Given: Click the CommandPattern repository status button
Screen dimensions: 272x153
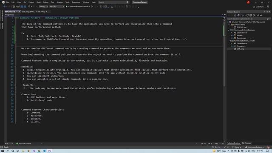Looking at the screenshot, I should [x=254, y=147].
